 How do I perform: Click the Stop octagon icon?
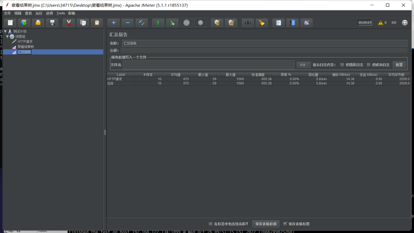click(x=186, y=22)
